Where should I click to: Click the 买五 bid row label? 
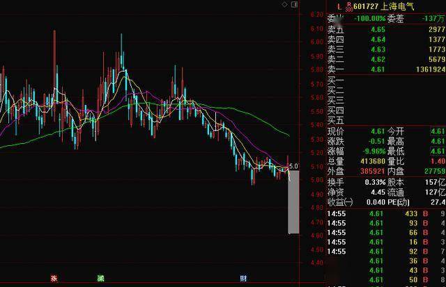(336, 120)
